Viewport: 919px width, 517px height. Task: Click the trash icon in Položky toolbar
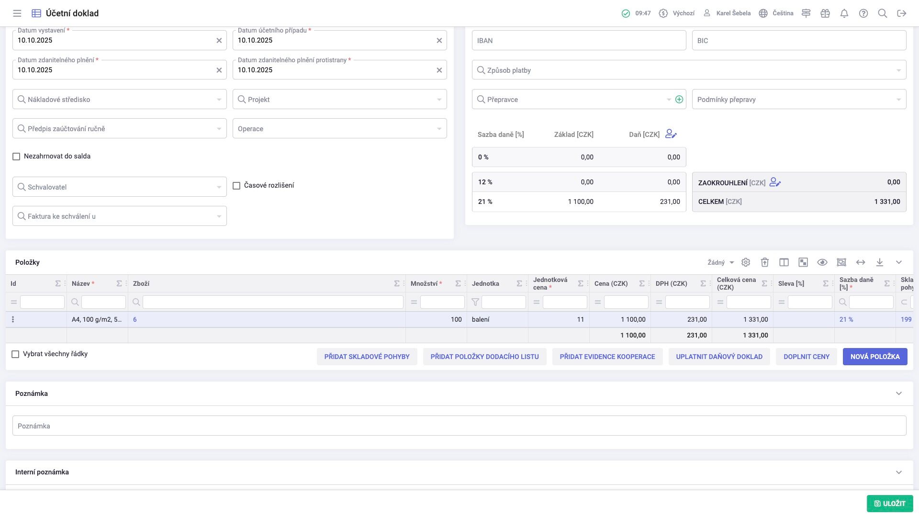765,262
